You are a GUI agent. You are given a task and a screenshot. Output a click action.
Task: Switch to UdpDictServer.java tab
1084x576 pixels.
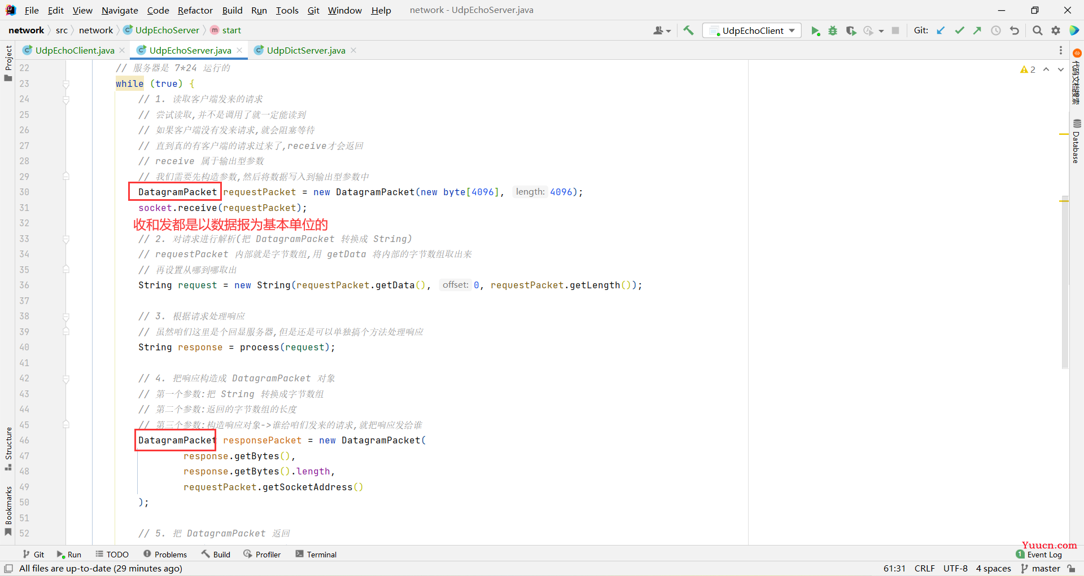(x=306, y=51)
